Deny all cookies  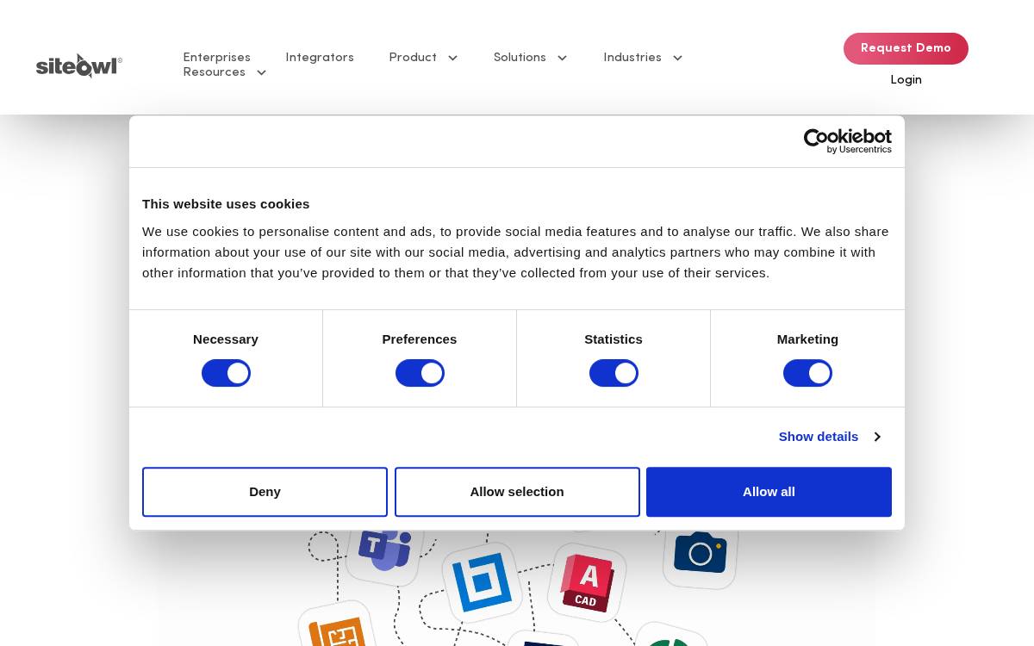pos(265,492)
